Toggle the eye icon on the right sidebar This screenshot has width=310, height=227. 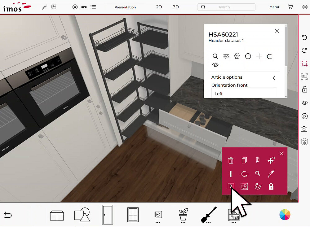[x=304, y=103]
